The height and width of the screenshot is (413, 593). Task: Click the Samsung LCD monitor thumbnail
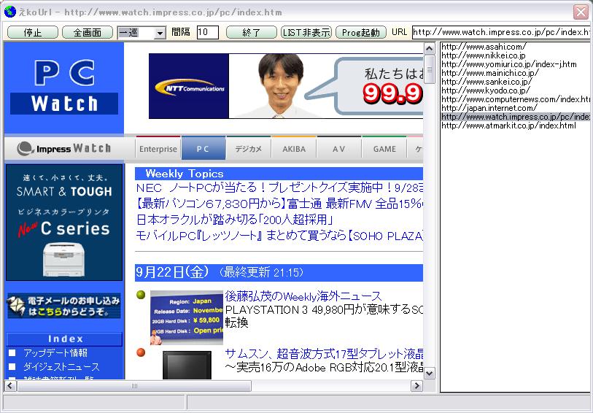[x=187, y=365]
